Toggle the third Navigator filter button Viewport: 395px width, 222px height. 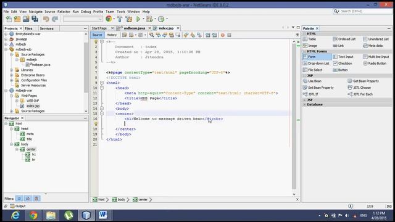click(36, 199)
